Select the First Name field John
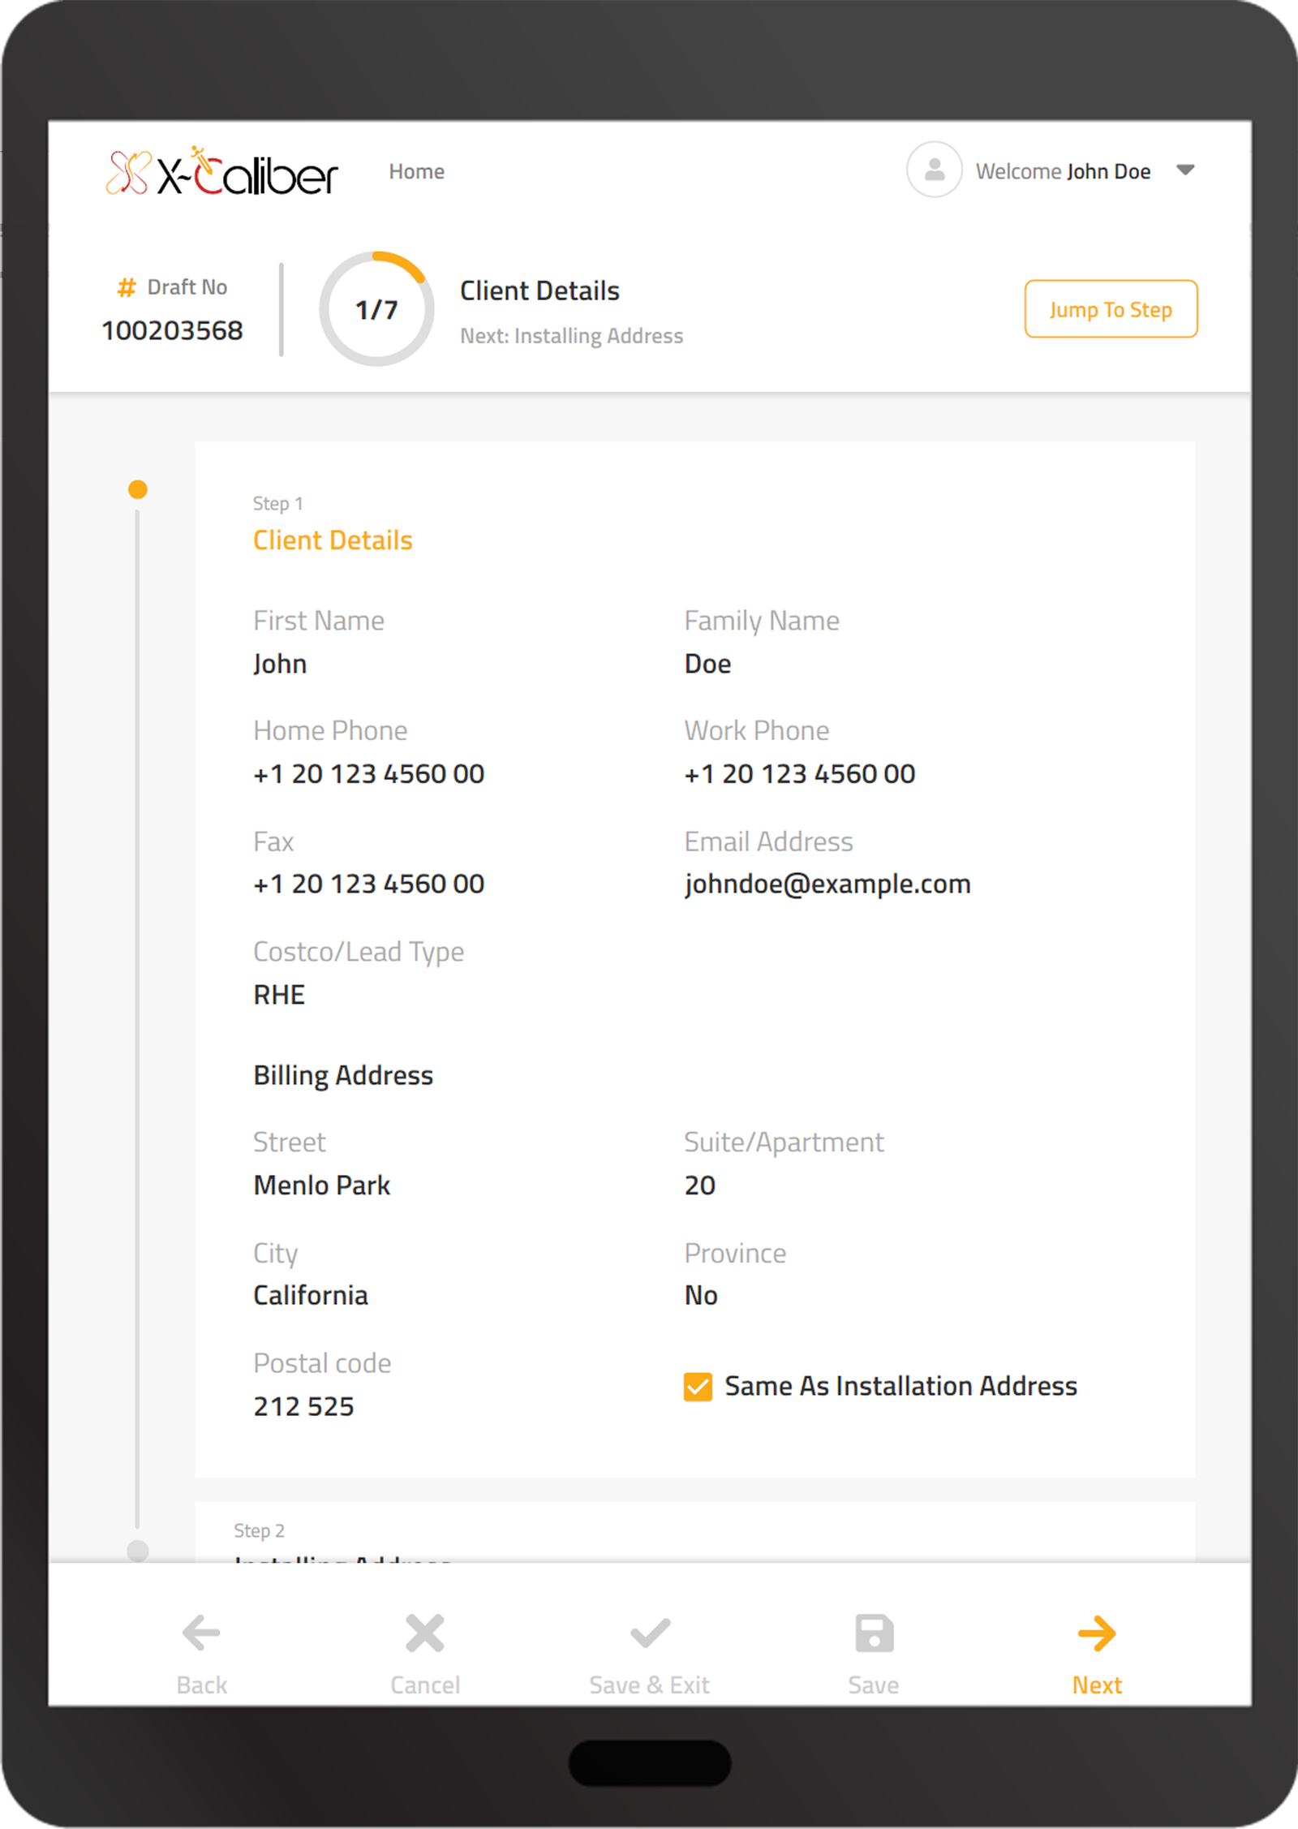Viewport: 1298px width, 1829px height. click(280, 665)
